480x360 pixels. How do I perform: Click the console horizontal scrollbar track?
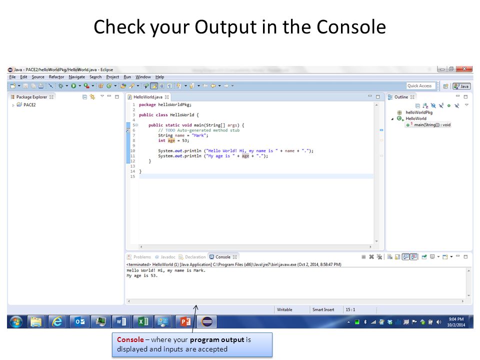tap(295, 301)
